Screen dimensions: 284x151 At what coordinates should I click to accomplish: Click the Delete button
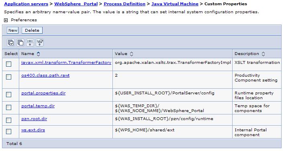click(32, 31)
